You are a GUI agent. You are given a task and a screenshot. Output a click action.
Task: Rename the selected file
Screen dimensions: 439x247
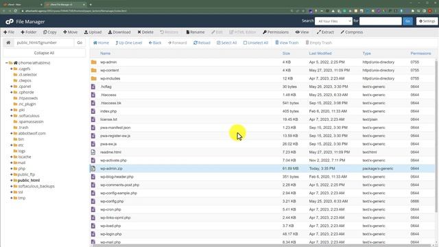[195, 32]
